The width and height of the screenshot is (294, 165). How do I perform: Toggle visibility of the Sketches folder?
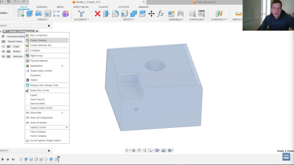tap(3, 56)
